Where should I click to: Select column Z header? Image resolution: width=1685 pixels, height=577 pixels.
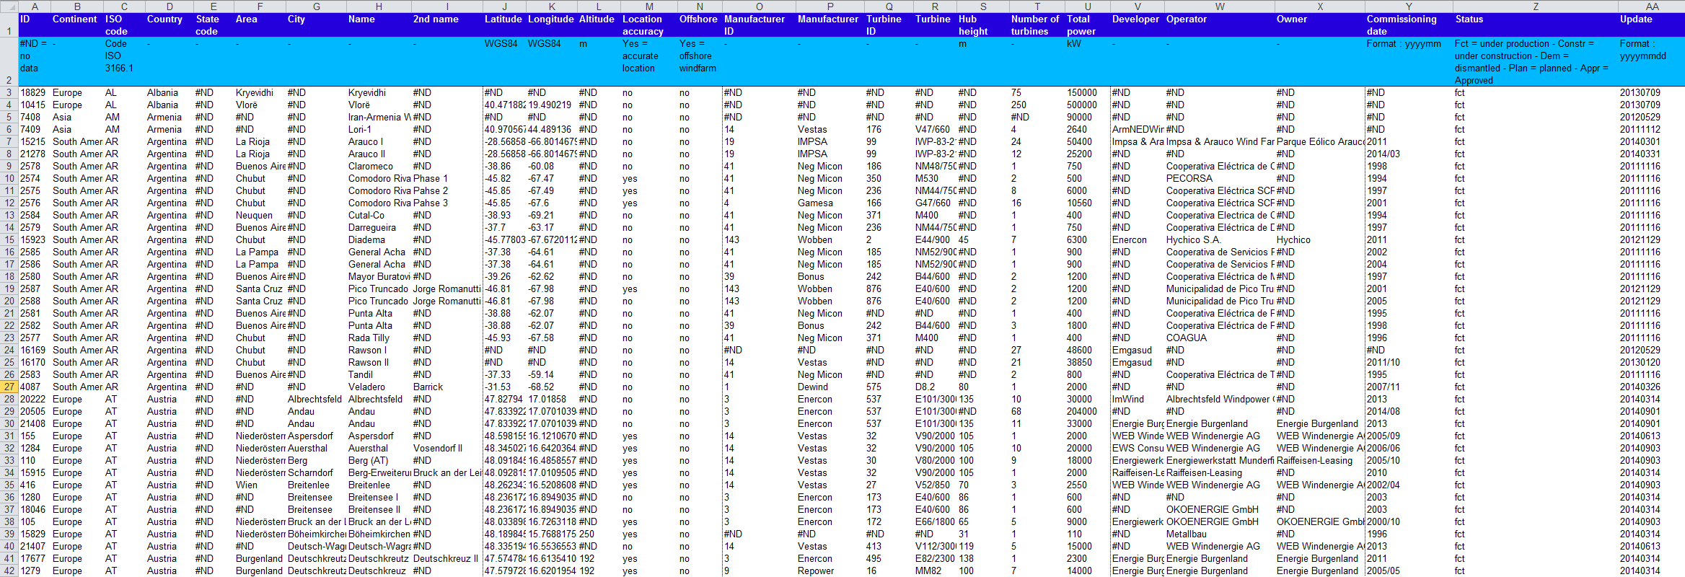click(1536, 6)
